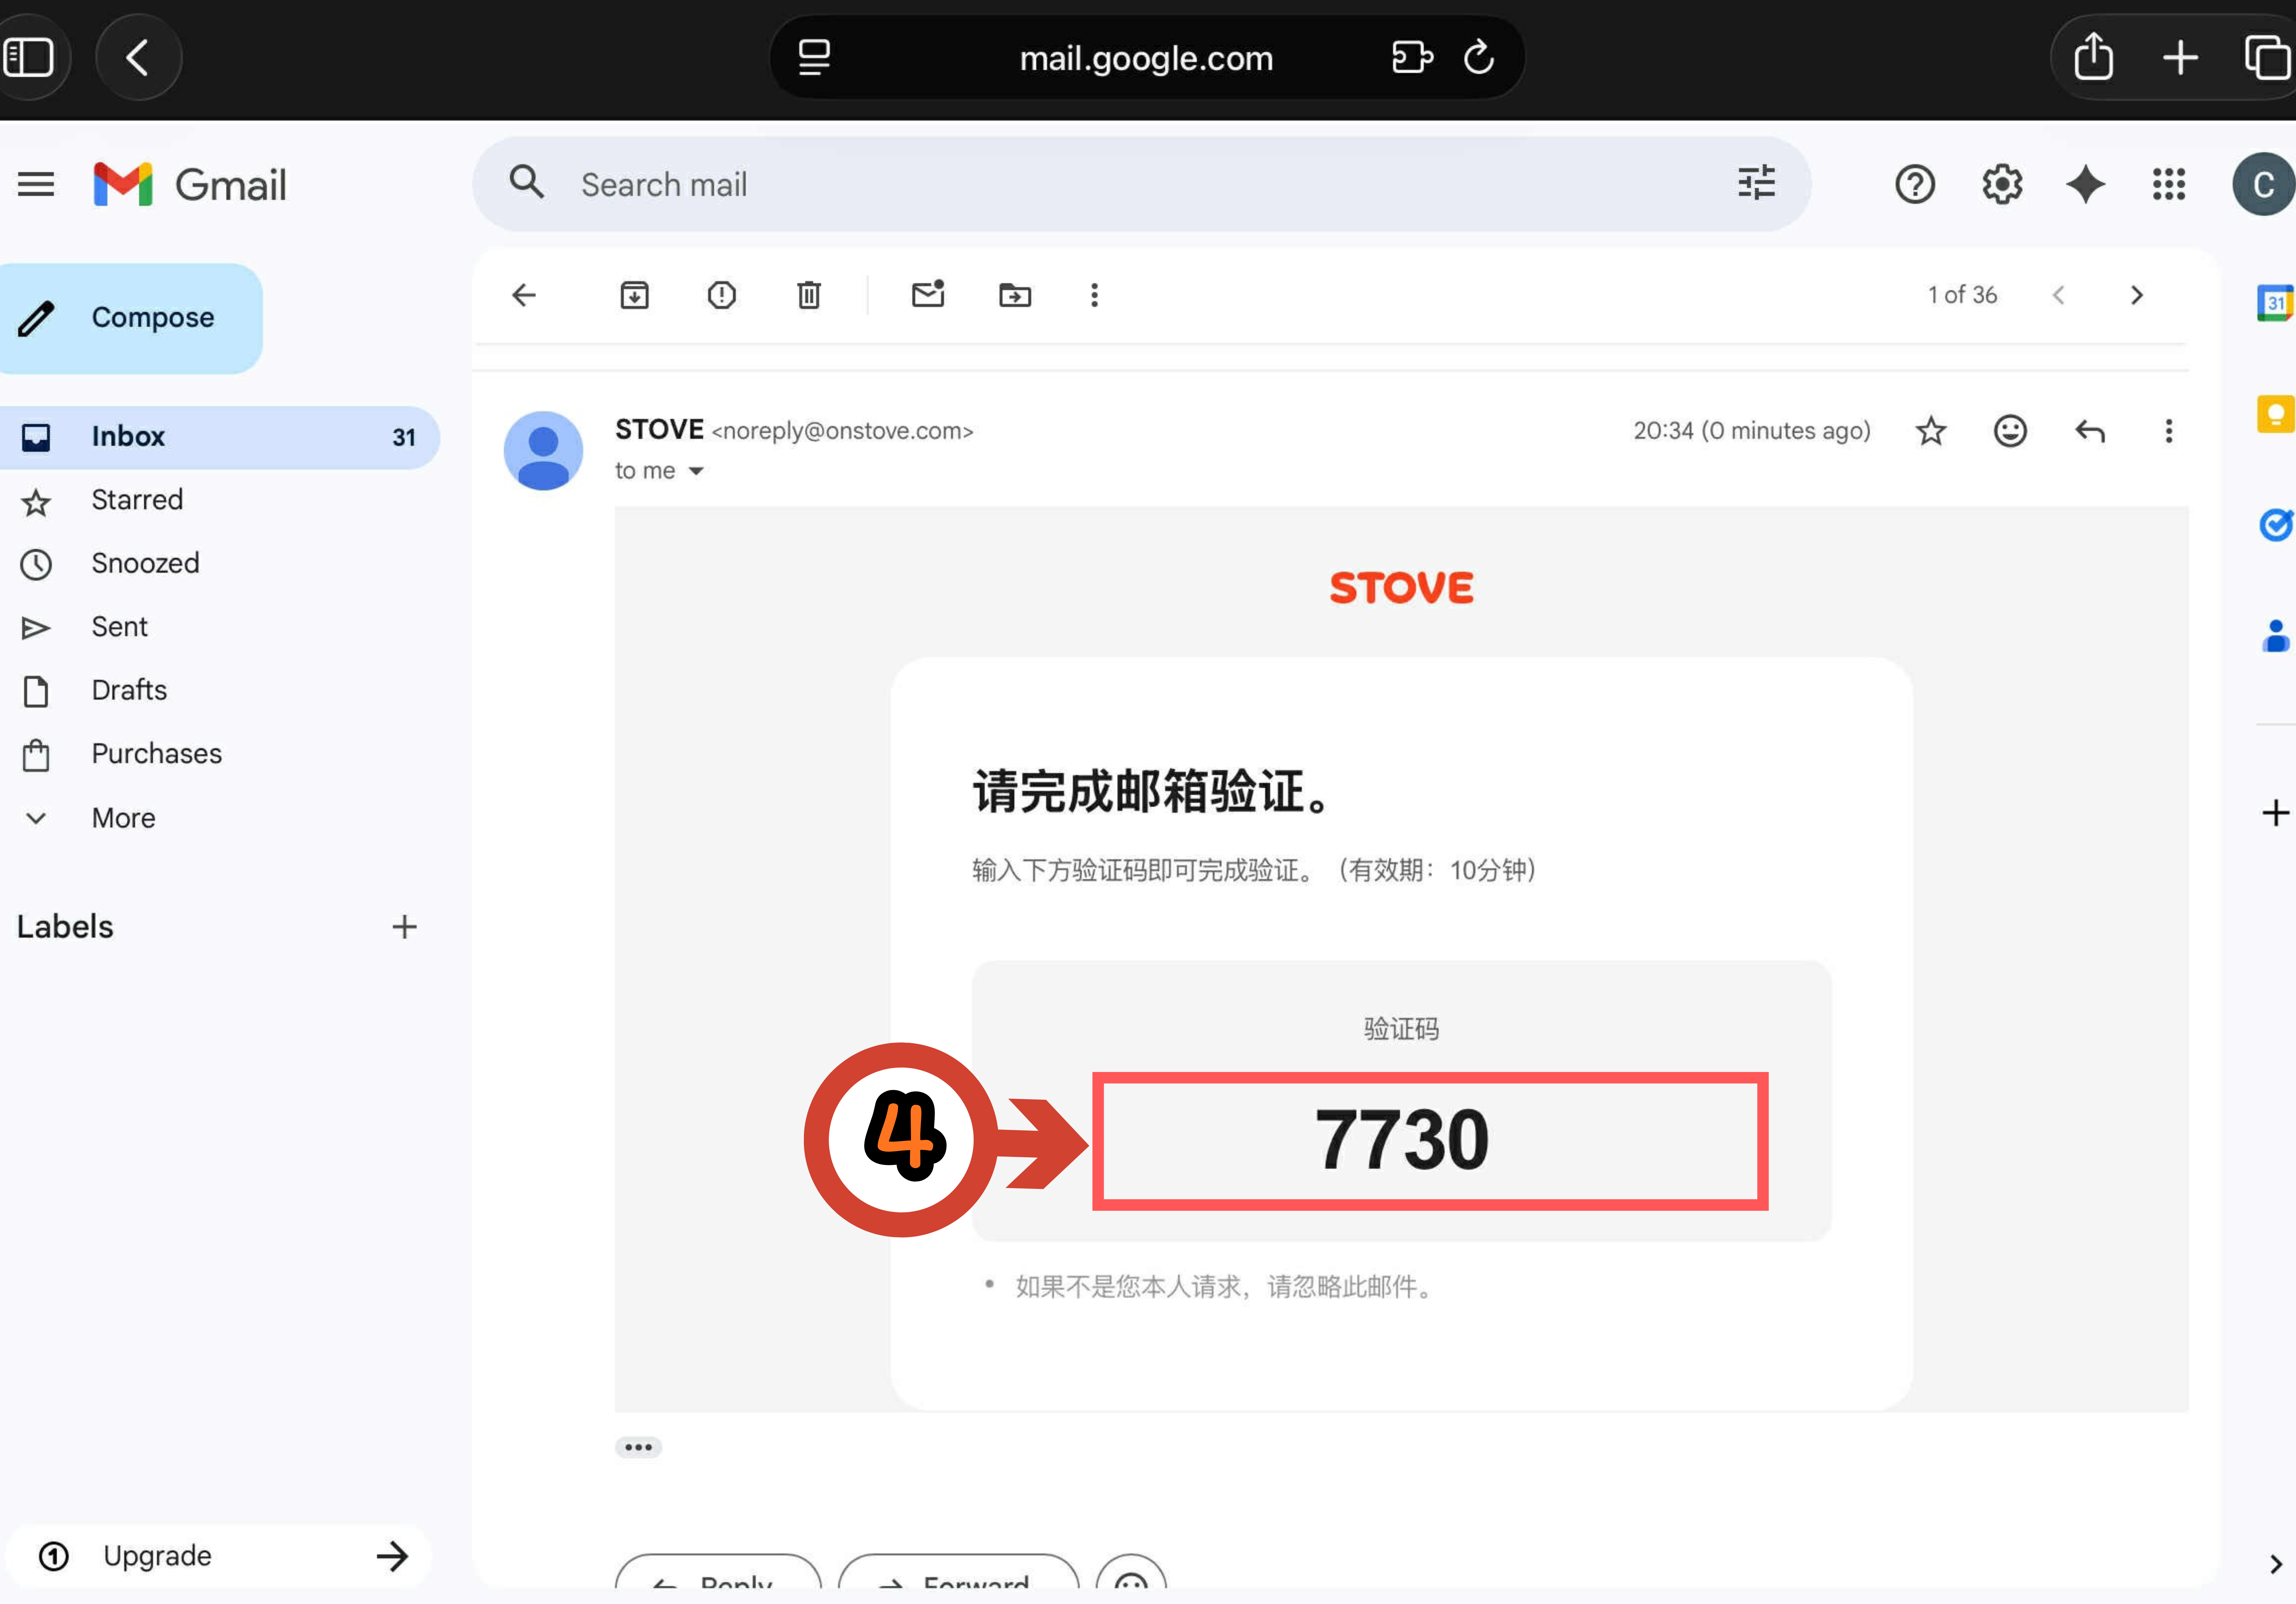Screen dimensions: 2296x1604
Task: Archive the open STOVE email
Action: coord(634,295)
